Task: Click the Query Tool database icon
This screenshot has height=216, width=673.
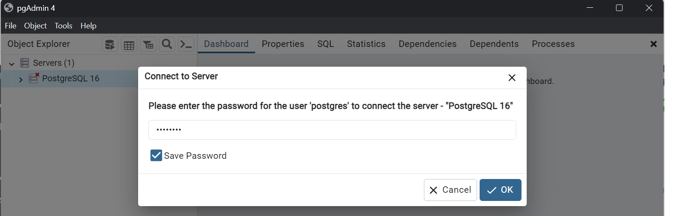Action: pyautogui.click(x=110, y=44)
